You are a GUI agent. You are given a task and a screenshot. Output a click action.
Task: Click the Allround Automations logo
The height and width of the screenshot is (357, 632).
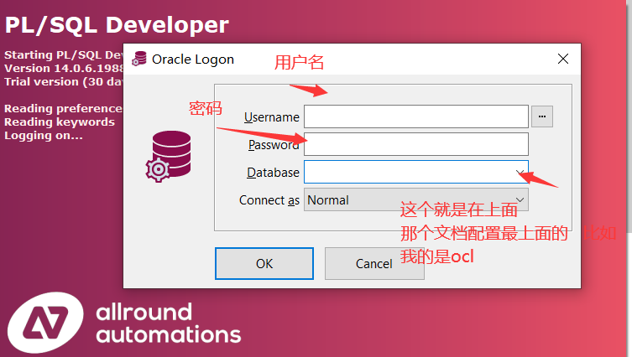coord(124,323)
